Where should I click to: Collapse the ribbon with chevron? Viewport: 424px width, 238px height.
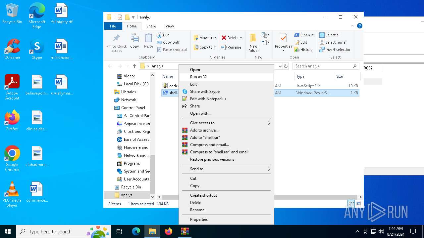tap(352, 26)
